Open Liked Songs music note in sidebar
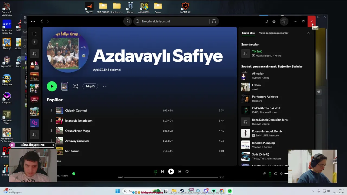The height and width of the screenshot is (195, 347). click(x=34, y=54)
